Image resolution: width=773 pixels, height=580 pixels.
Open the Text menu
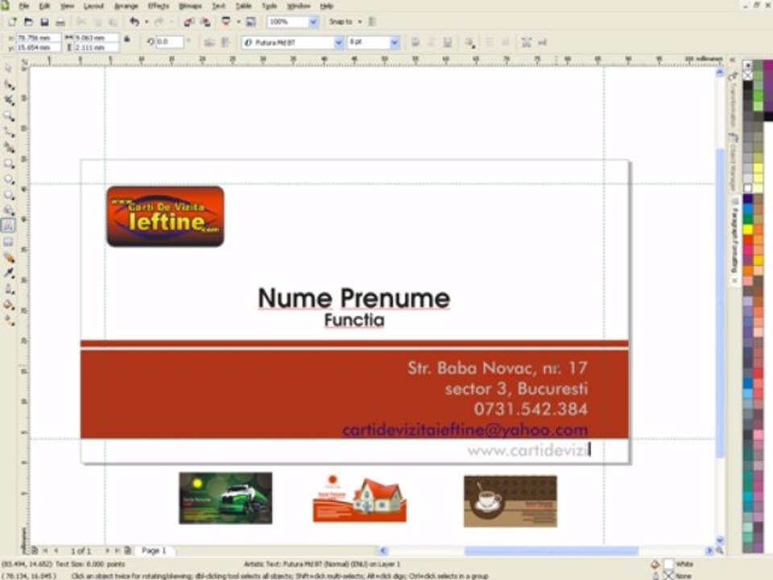(218, 6)
